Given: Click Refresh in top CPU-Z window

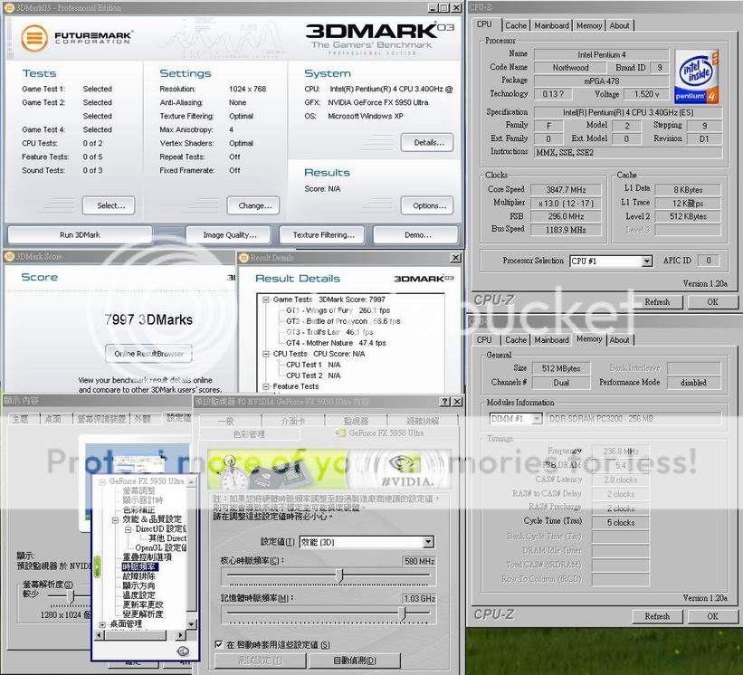Looking at the screenshot, I should pos(657,302).
